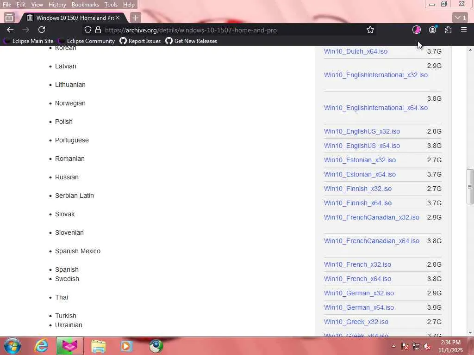Image resolution: width=474 pixels, height=355 pixels.
Task: Open the account profile icon
Action: (433, 30)
